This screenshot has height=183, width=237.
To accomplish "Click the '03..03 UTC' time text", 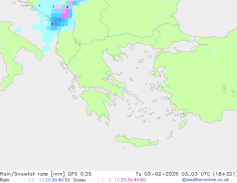I will click(196, 174).
